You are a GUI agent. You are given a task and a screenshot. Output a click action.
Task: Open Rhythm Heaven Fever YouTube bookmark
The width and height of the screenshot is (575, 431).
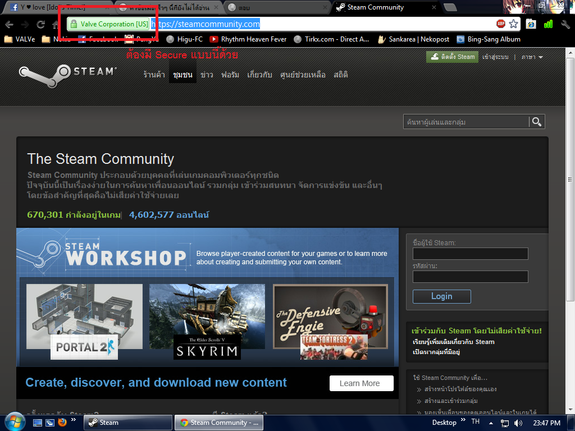coord(248,39)
